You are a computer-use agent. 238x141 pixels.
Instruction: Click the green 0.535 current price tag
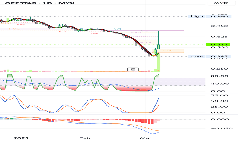(x=218, y=45)
